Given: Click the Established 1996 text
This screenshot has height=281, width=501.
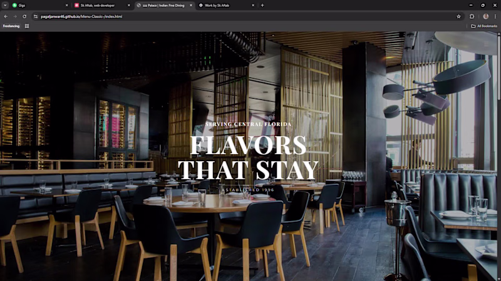Looking at the screenshot, I should pyautogui.click(x=248, y=190).
